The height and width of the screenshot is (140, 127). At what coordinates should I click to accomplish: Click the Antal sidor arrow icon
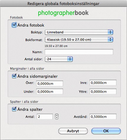70,59
